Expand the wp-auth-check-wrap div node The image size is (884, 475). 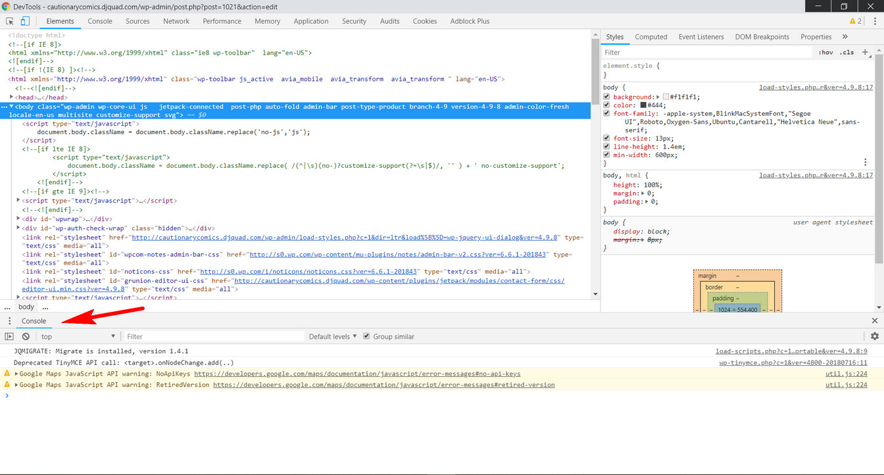pos(18,228)
